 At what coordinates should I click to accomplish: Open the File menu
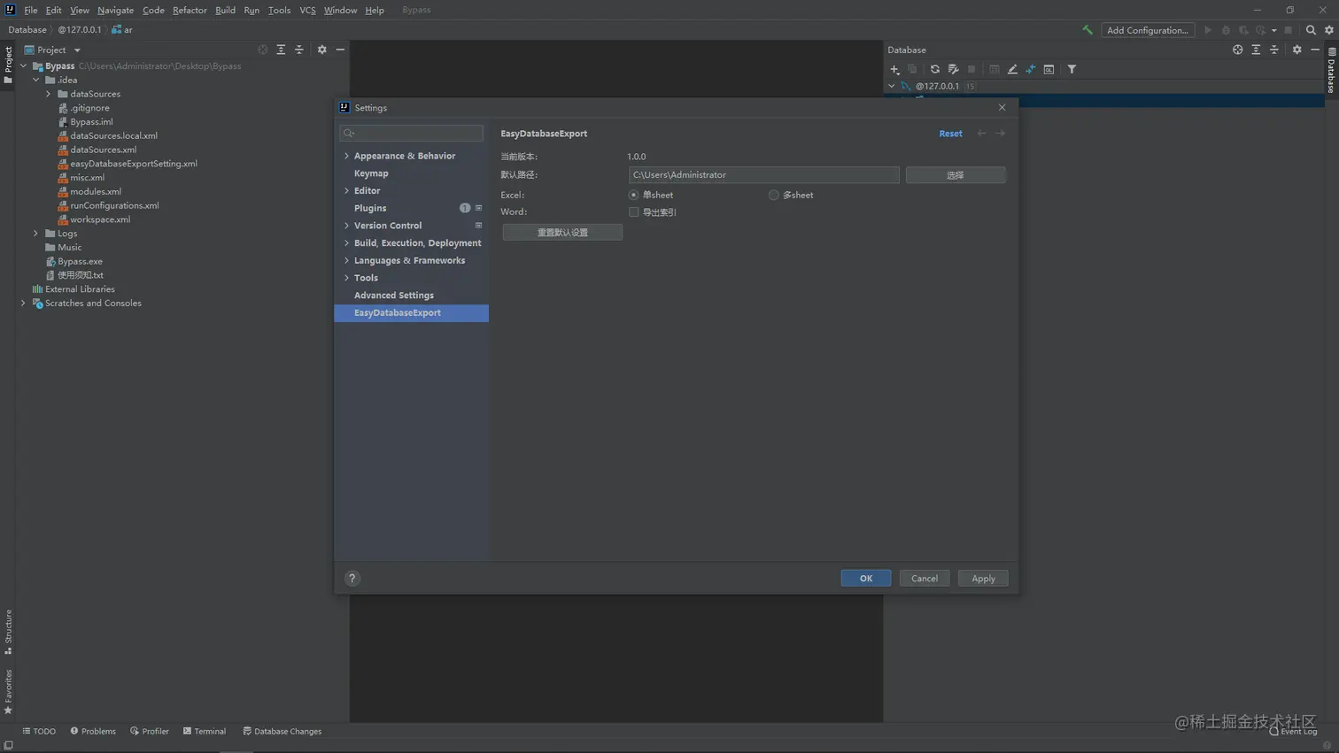click(31, 10)
